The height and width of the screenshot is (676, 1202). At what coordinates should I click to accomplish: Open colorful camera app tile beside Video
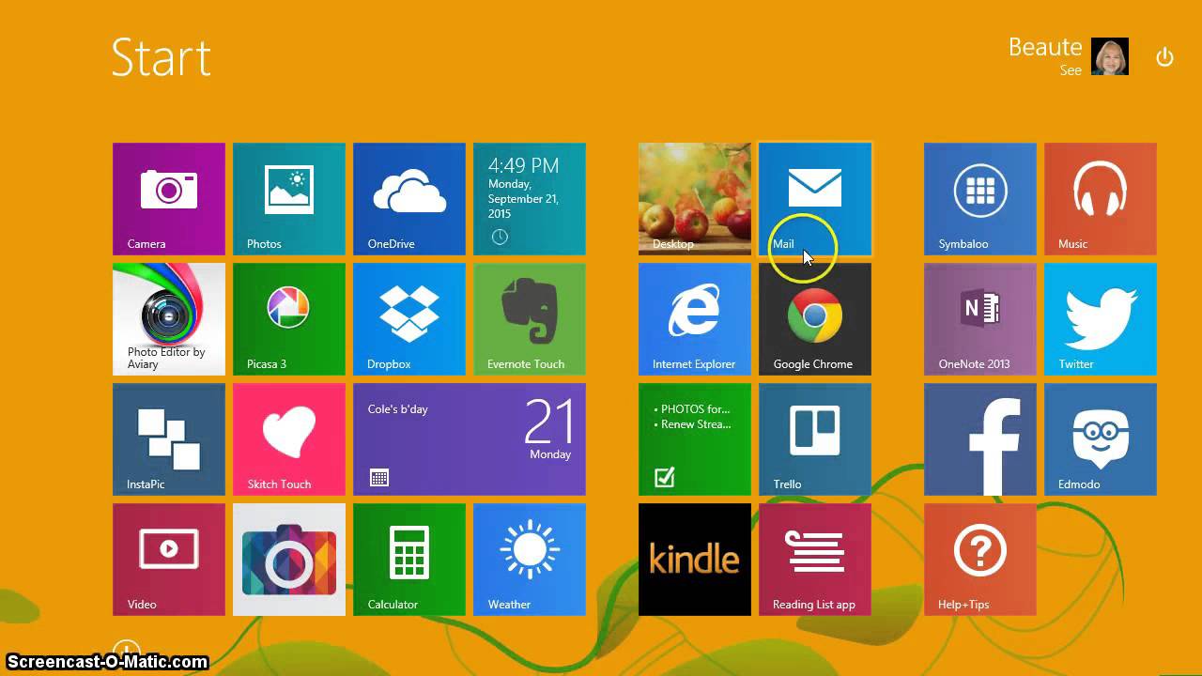(x=289, y=560)
